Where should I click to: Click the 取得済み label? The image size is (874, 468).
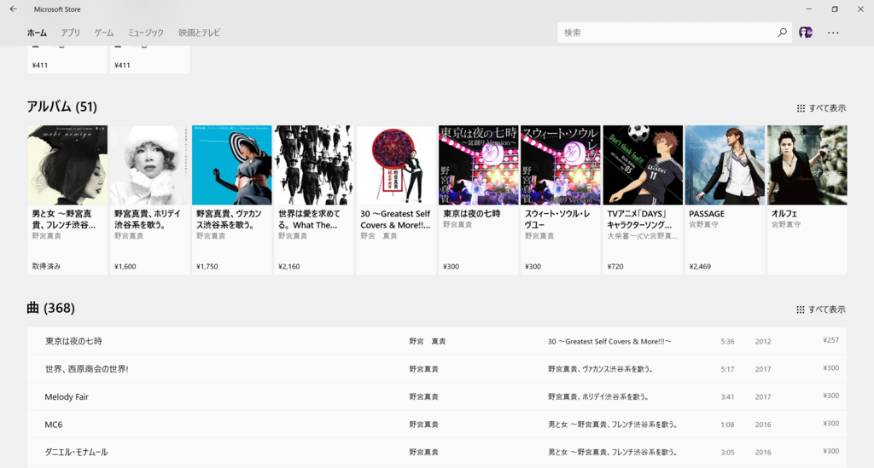46,267
